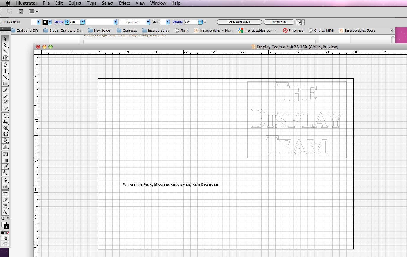Click the Document Setup button

click(239, 22)
